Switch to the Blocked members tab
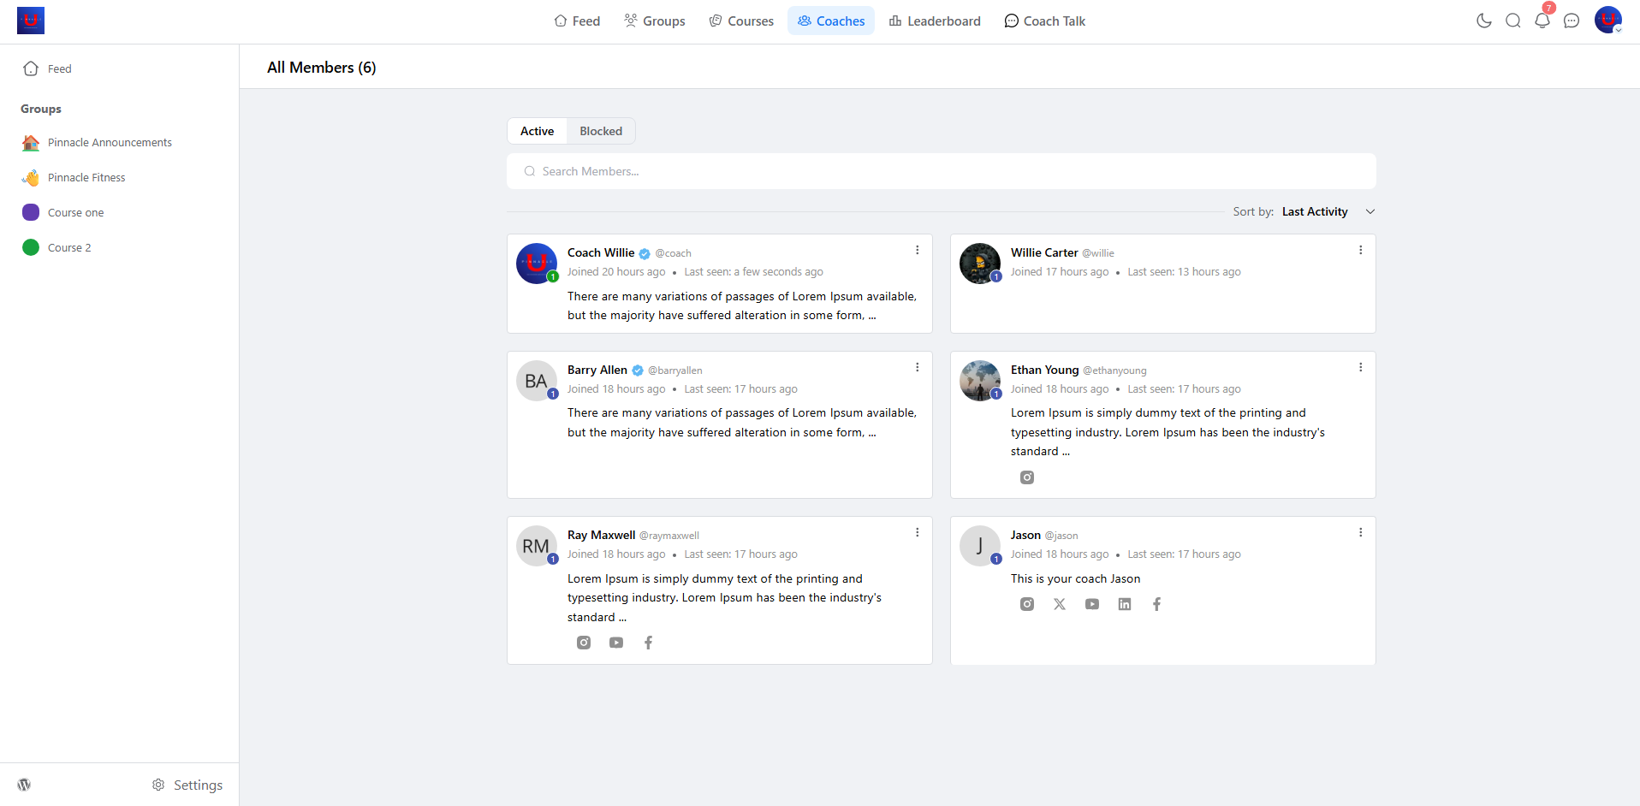Viewport: 1640px width, 806px height. 600,131
